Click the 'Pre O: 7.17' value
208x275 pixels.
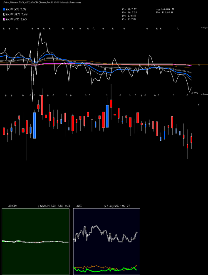pos(129,9)
